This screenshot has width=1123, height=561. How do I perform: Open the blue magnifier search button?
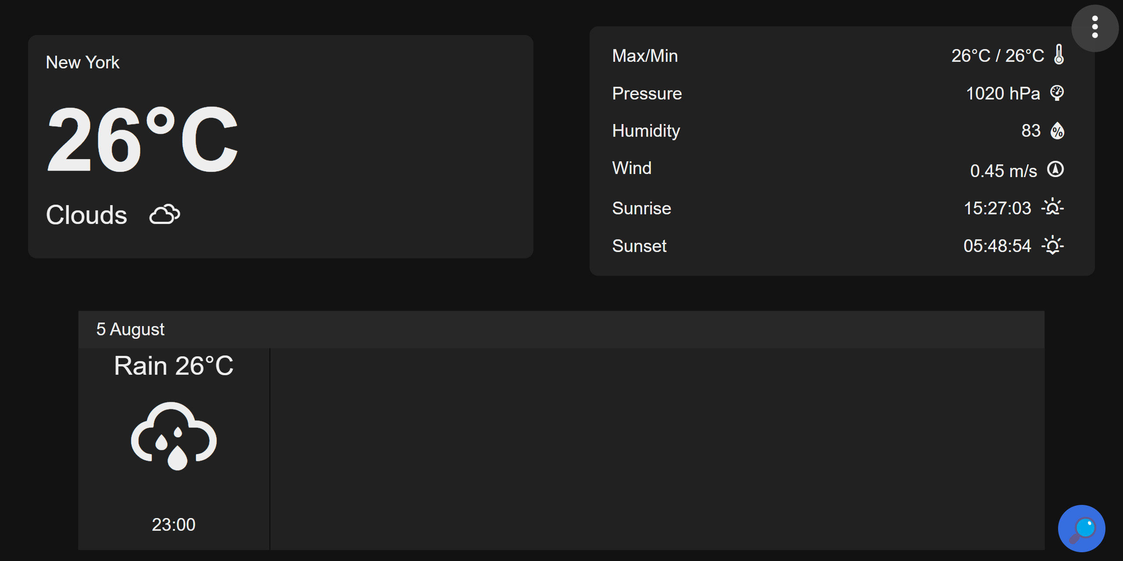coord(1082,529)
